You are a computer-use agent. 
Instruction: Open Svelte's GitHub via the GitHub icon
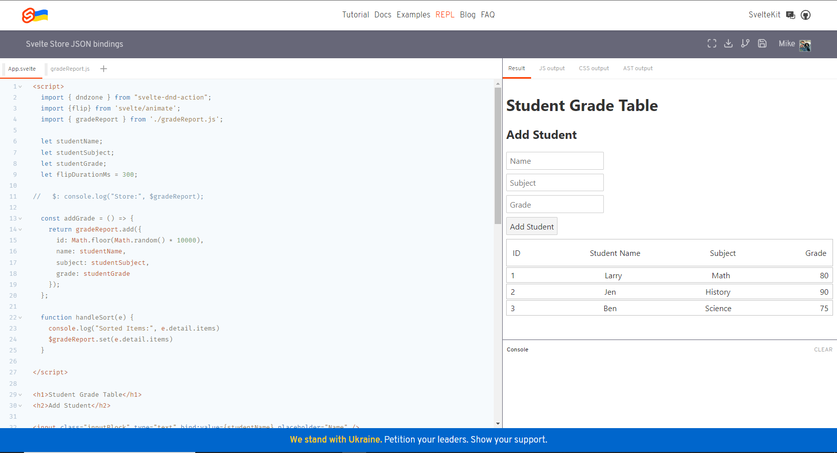tap(806, 15)
